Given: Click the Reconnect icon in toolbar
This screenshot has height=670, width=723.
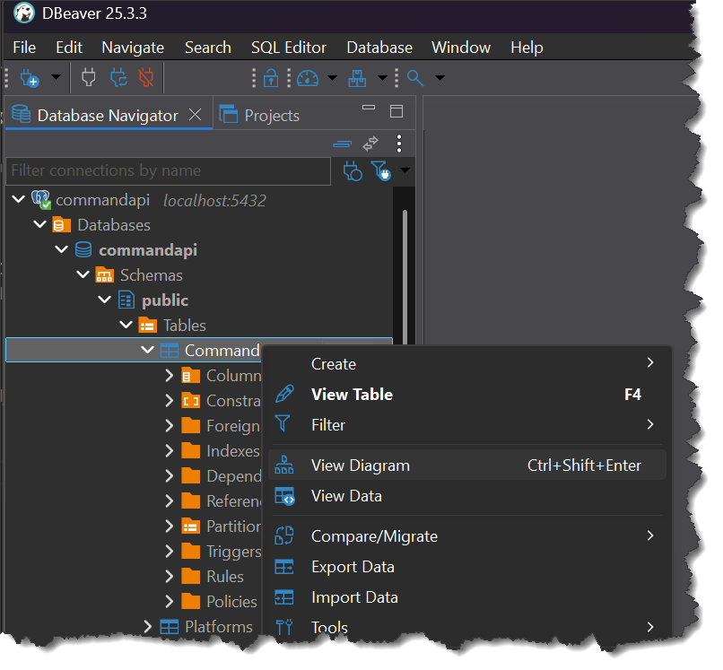Looking at the screenshot, I should 118,78.
